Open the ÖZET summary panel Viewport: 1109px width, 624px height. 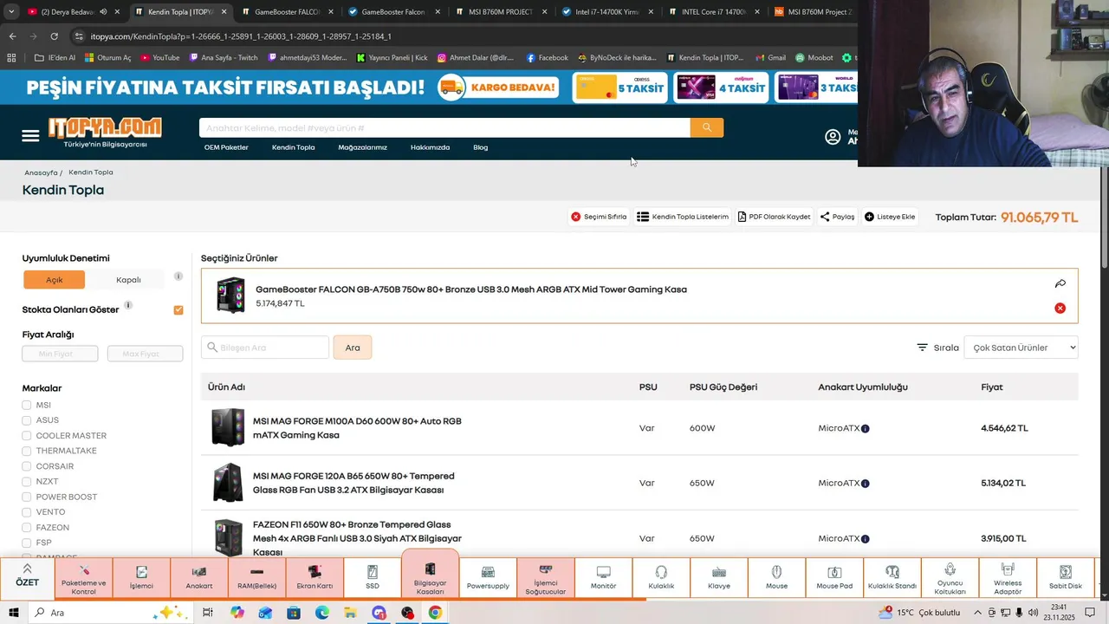(x=27, y=577)
